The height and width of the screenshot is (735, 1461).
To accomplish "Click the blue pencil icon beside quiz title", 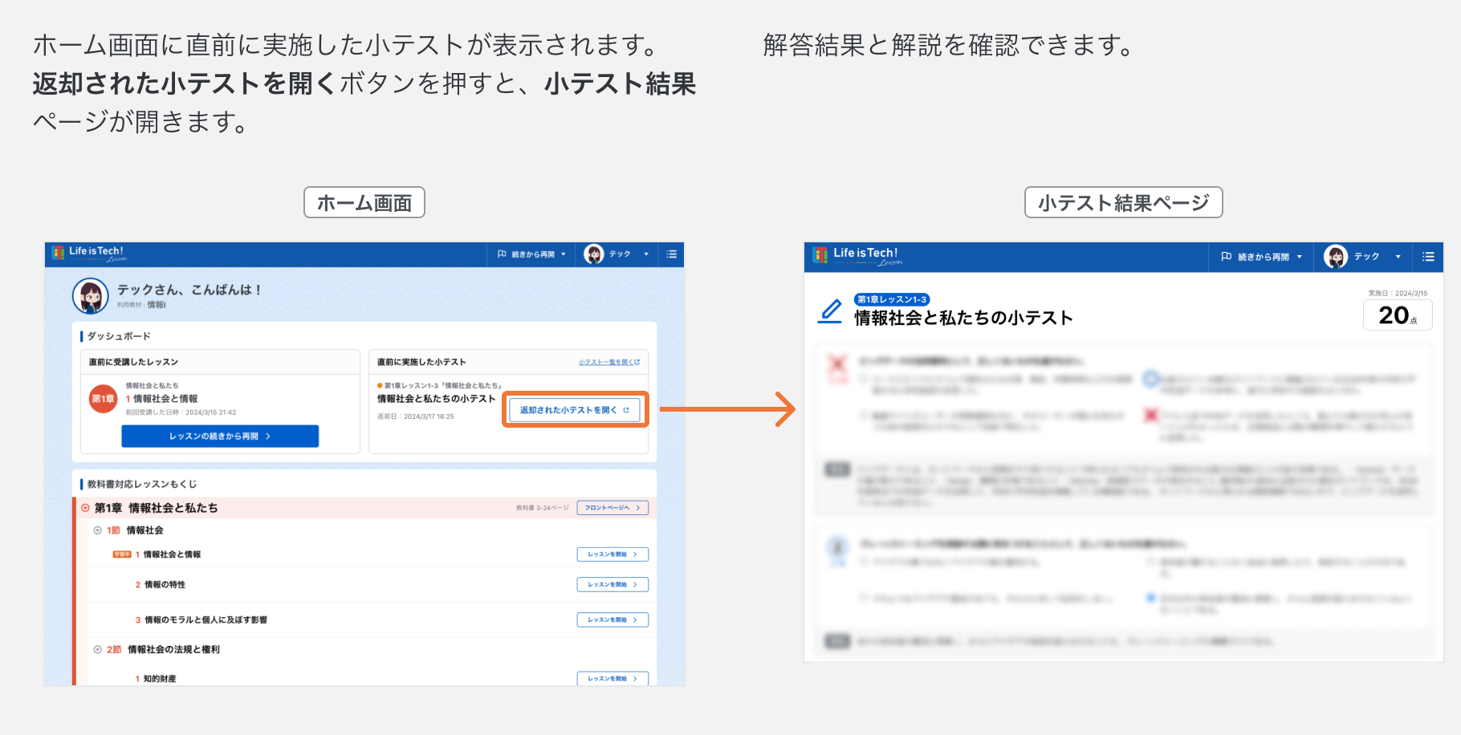I will [x=830, y=311].
